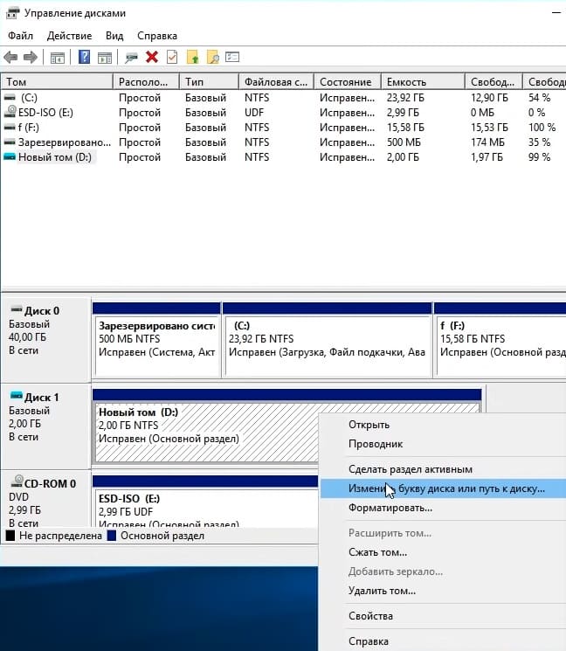
Task: Open the Вид menu
Action: pos(114,36)
